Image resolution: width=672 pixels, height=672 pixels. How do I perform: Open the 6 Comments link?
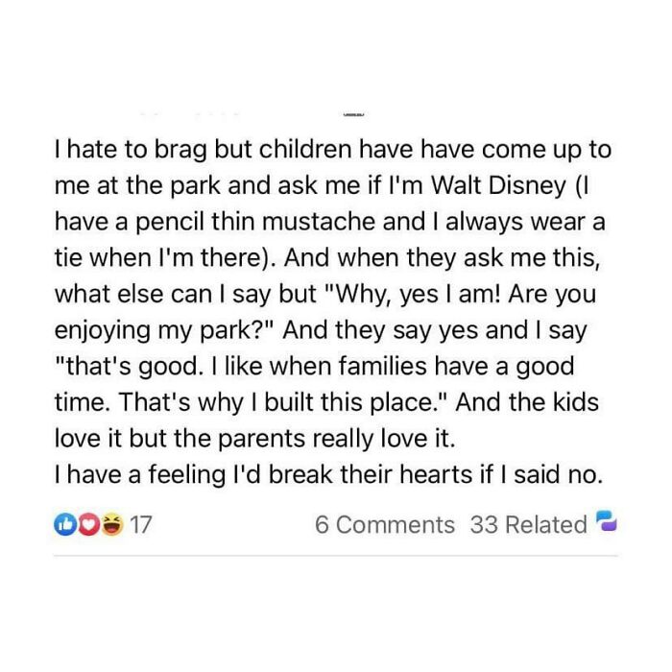click(385, 524)
